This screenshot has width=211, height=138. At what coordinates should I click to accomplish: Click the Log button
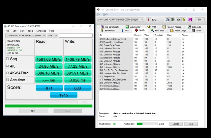191,124
